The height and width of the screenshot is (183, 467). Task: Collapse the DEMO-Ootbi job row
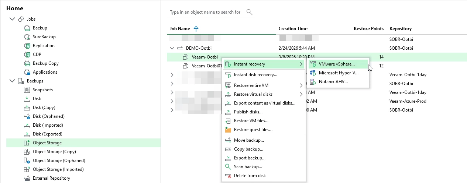tap(172, 48)
